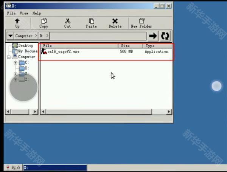Open the View menu
Image resolution: width=227 pixels, height=172 pixels.
tap(24, 13)
